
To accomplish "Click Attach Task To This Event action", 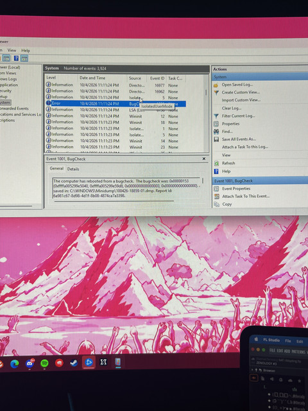I will click(x=246, y=197).
